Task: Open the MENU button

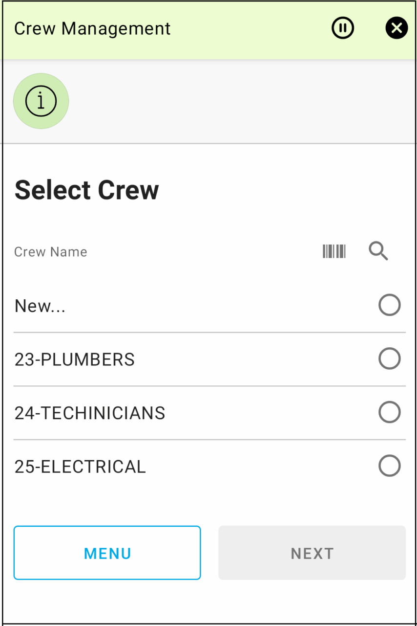Action: [x=107, y=553]
